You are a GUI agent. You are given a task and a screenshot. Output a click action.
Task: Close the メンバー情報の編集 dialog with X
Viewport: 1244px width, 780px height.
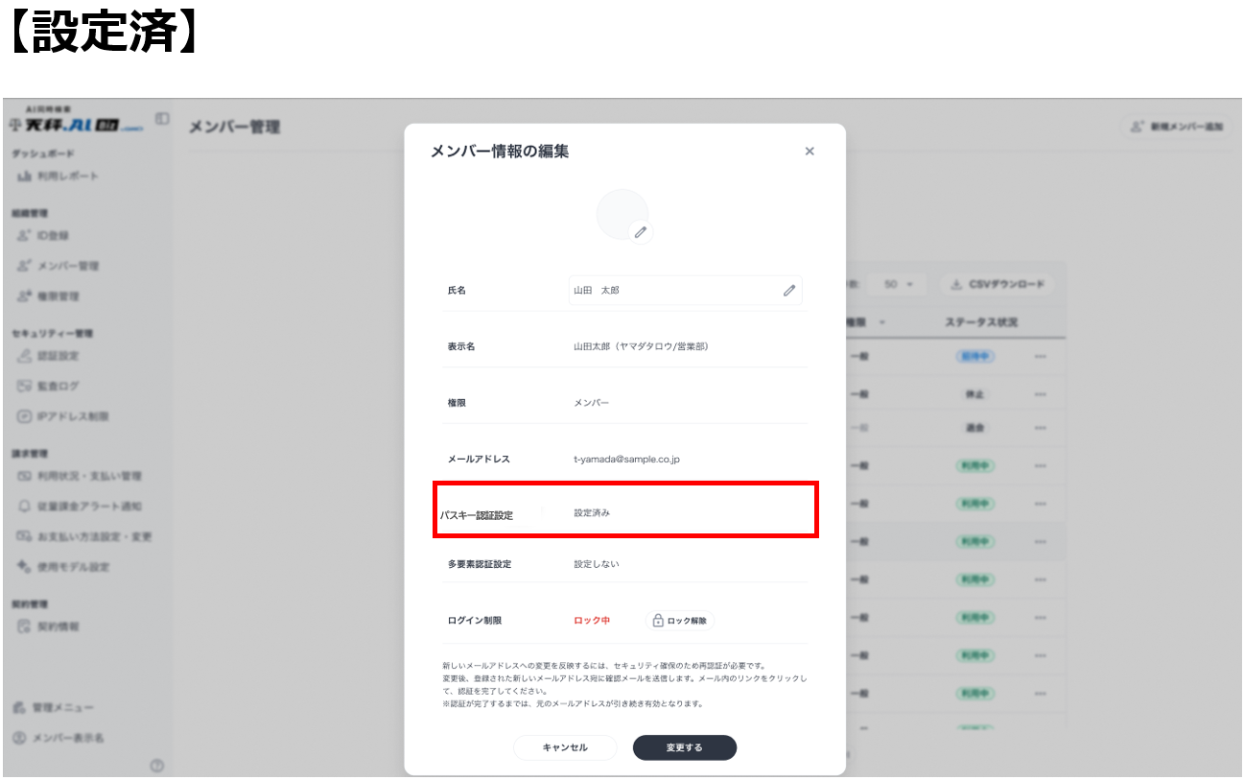(x=810, y=152)
